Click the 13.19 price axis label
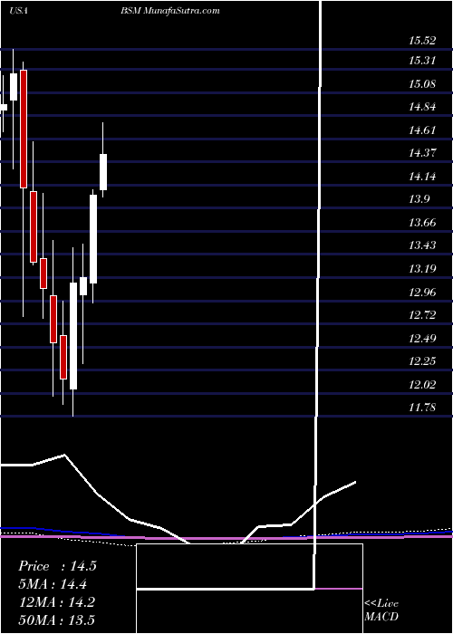Image resolution: width=453 pixels, height=634 pixels. 422,269
